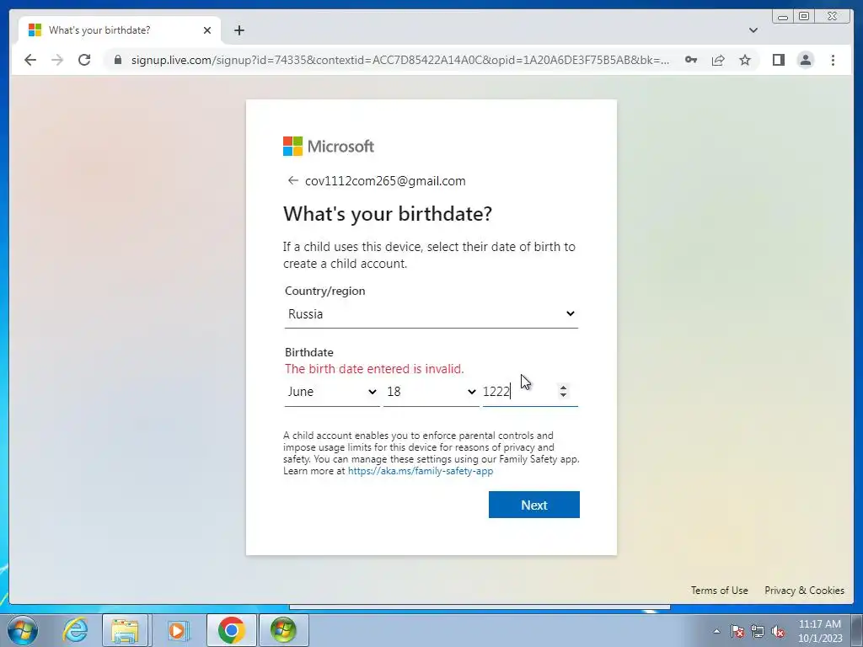This screenshot has width=863, height=647.
Task: Click the "The birth date entered is invalid." message
Action: (x=374, y=369)
